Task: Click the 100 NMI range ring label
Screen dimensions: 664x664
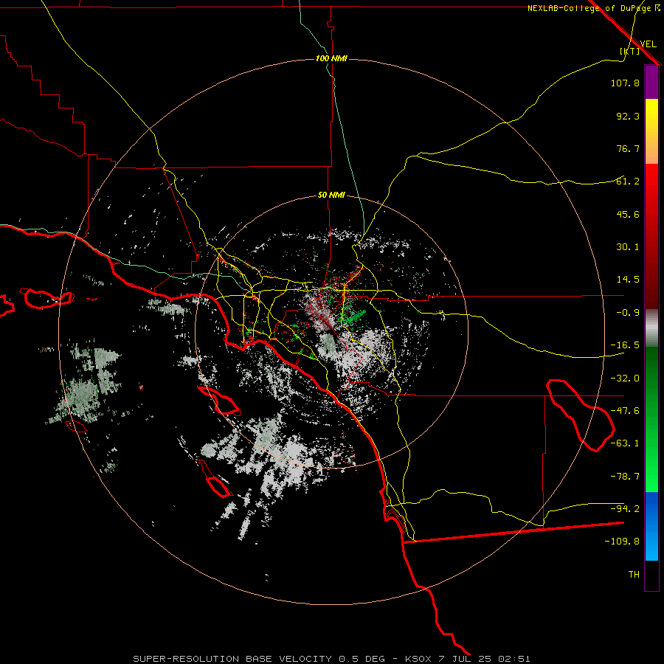Action: [x=331, y=58]
